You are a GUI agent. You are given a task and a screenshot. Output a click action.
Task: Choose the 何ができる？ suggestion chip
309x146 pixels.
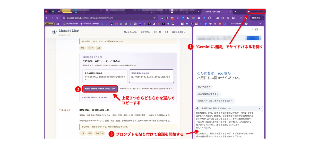coord(204,87)
